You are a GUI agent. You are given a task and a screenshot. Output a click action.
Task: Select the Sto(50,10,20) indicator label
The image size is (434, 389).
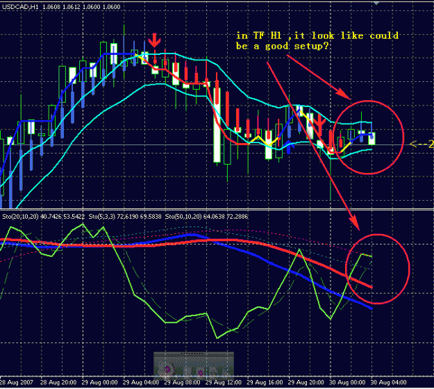point(183,217)
